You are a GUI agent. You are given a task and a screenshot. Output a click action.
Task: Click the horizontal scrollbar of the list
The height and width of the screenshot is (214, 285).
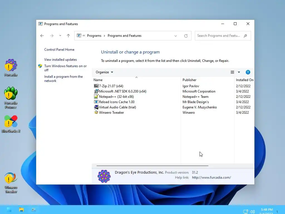point(152,166)
